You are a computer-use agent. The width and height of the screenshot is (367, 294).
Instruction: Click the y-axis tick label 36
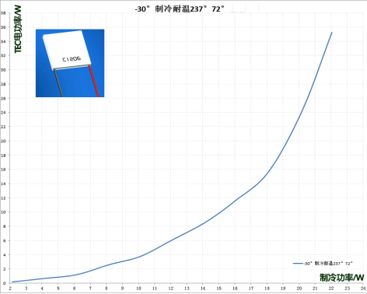[3, 27]
